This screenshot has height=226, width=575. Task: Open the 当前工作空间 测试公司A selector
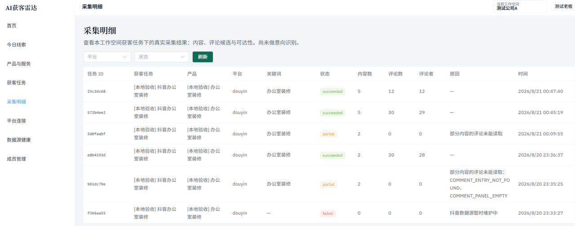520,6
